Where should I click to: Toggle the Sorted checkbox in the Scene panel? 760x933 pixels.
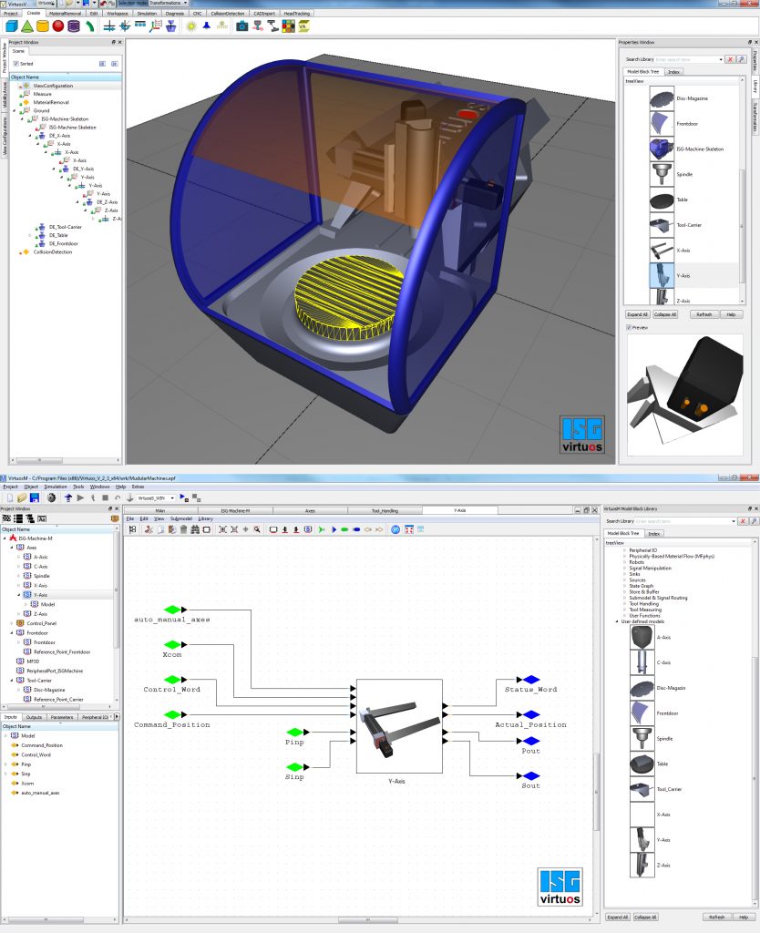pos(15,64)
